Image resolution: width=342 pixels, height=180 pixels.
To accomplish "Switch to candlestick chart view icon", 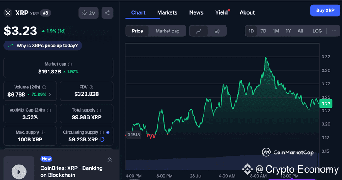I will (x=217, y=31).
